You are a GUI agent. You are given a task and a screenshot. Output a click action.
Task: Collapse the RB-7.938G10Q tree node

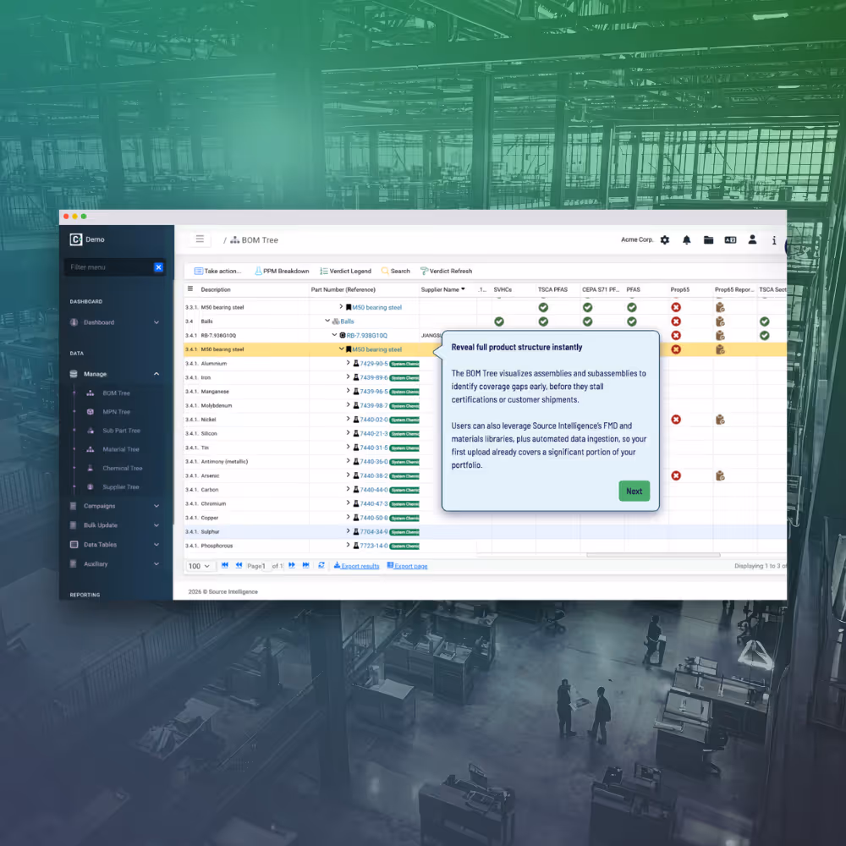pos(334,334)
